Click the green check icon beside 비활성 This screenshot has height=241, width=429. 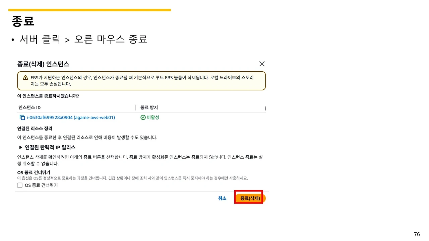[x=143, y=117]
